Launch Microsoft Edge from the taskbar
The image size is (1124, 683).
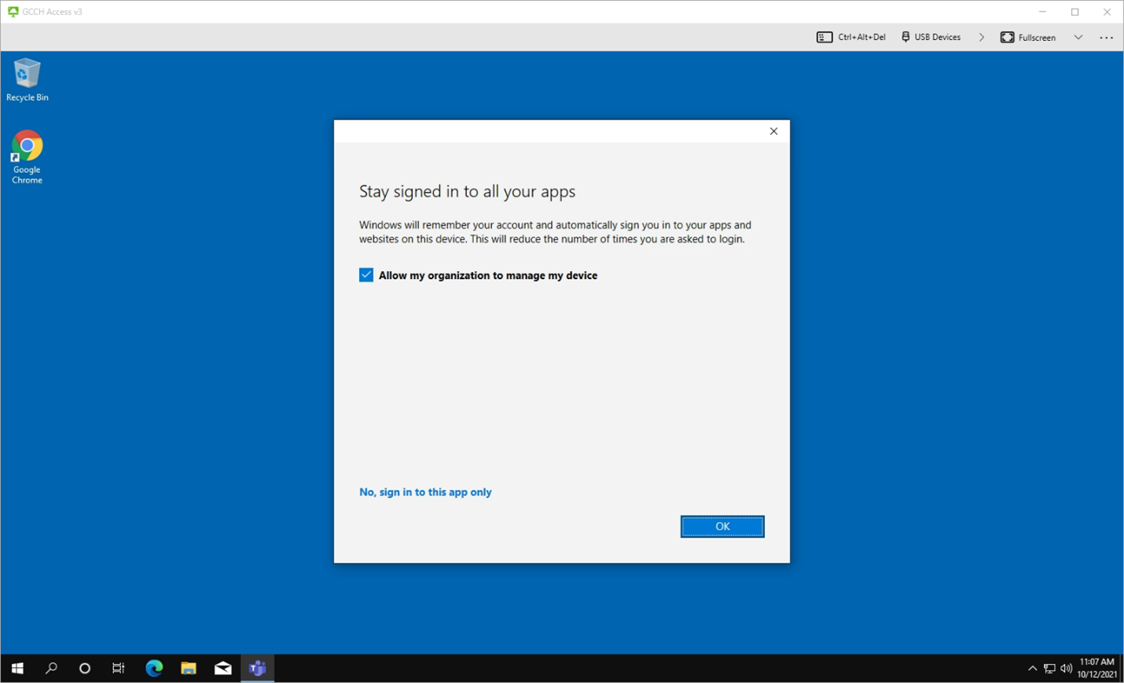coord(153,668)
